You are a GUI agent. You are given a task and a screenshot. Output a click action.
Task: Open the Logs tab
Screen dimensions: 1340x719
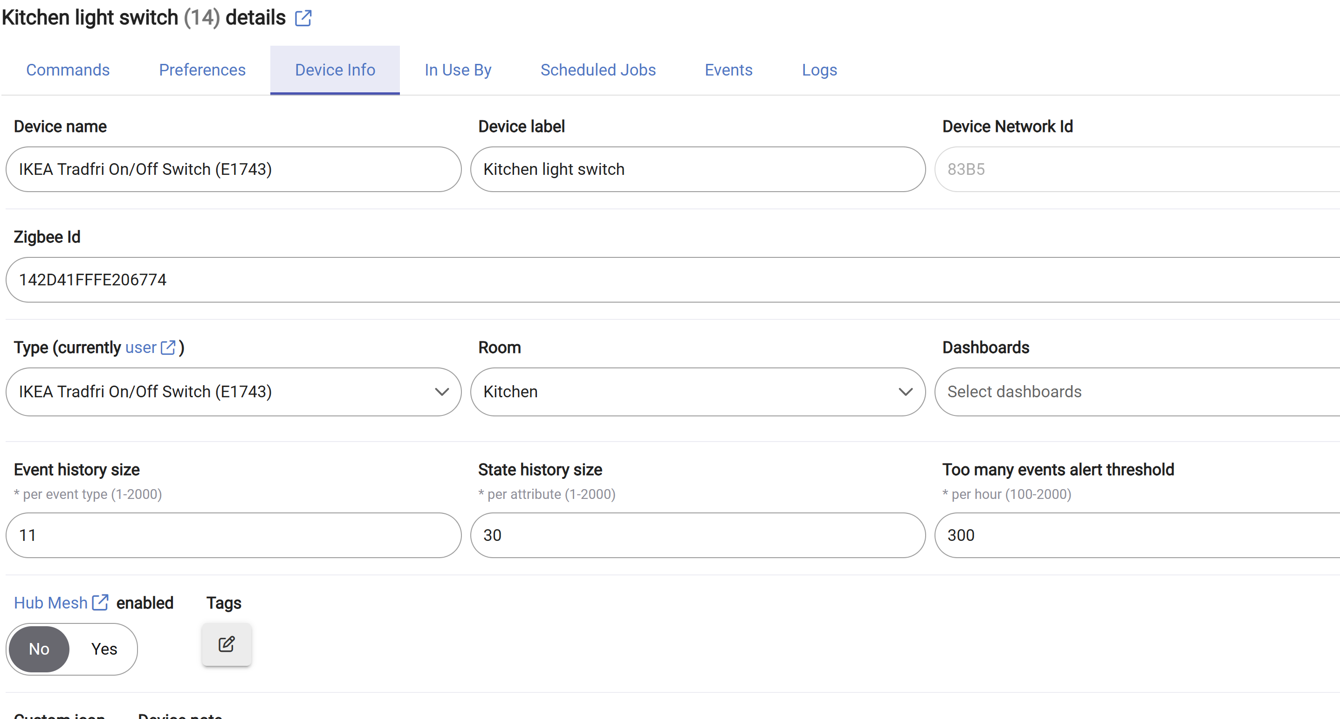tap(819, 70)
